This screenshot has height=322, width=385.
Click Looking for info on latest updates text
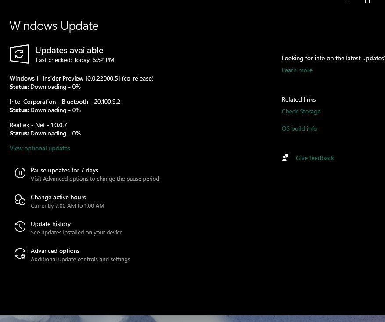click(x=333, y=59)
